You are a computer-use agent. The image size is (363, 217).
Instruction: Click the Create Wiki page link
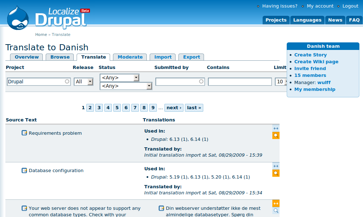click(316, 62)
